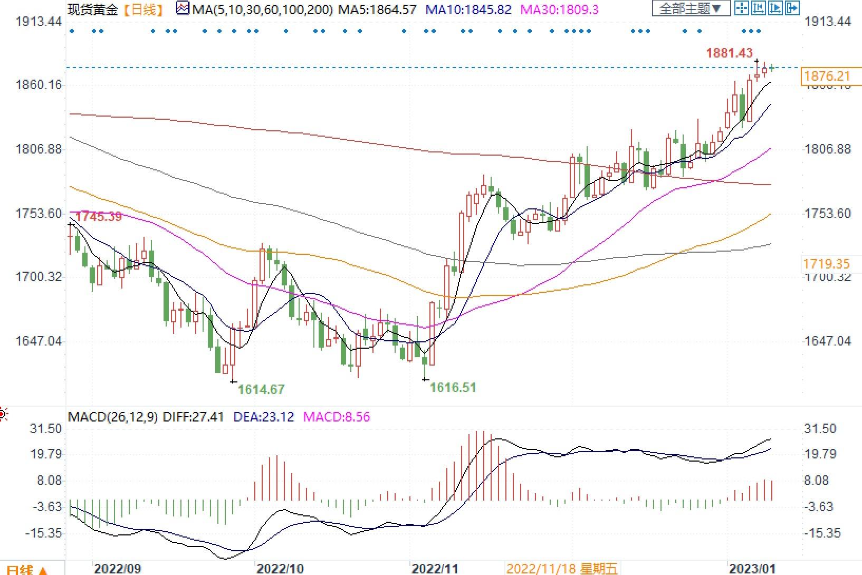This screenshot has width=862, height=575.
Task: Click the second icon right of 全部主题
Action: click(759, 8)
